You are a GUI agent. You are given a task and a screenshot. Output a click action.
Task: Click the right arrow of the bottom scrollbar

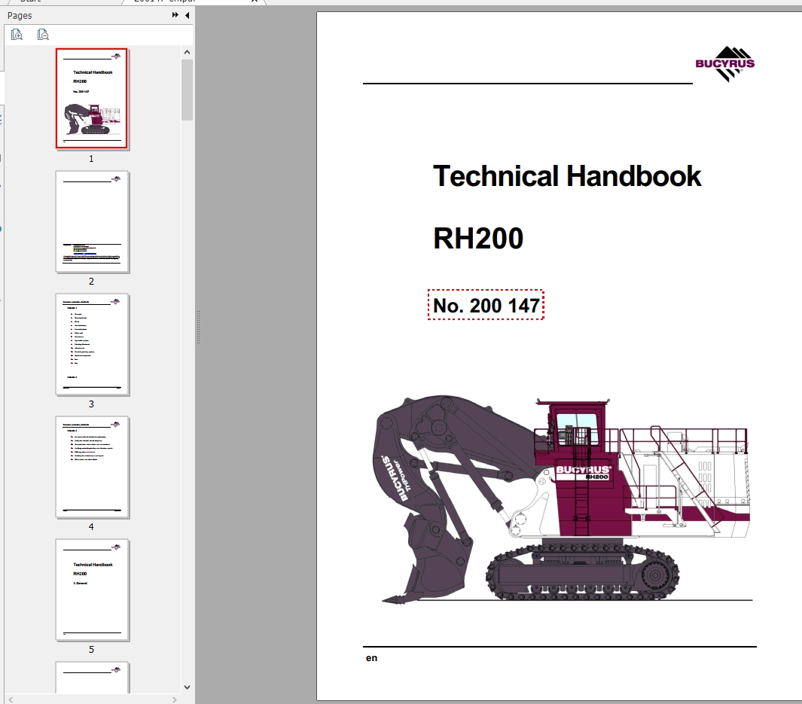click(172, 699)
